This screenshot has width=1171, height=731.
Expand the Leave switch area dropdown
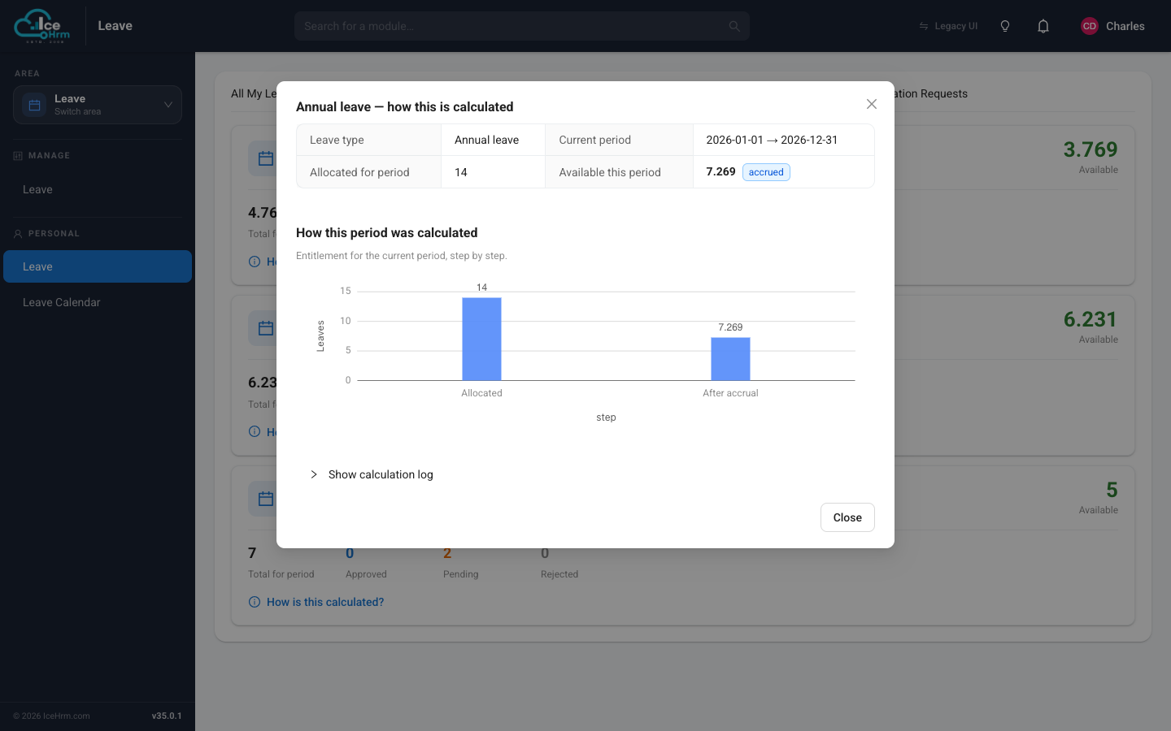coord(98,105)
